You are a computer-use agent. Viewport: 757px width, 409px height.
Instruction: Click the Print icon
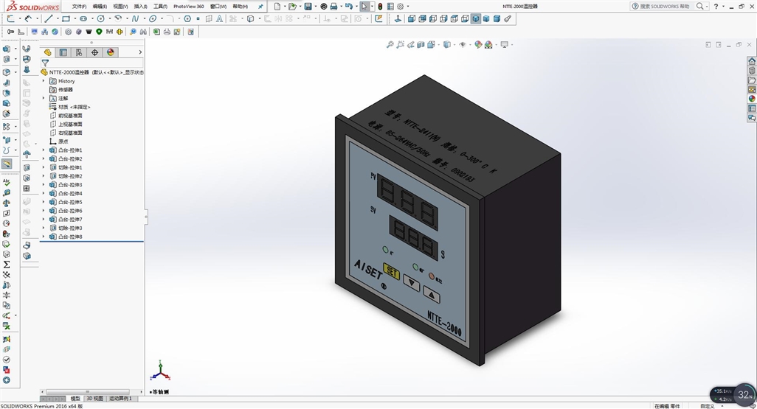pos(333,7)
